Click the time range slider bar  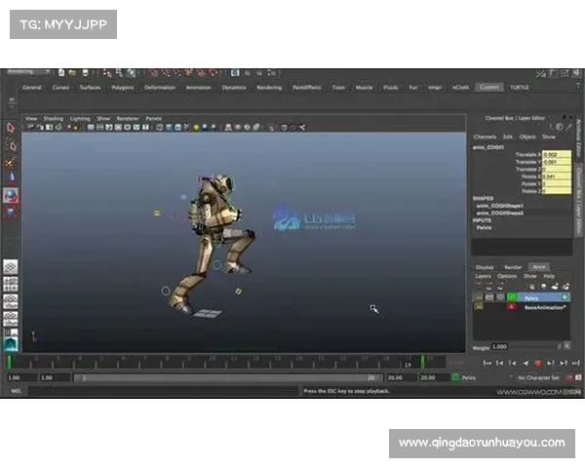pos(227,377)
